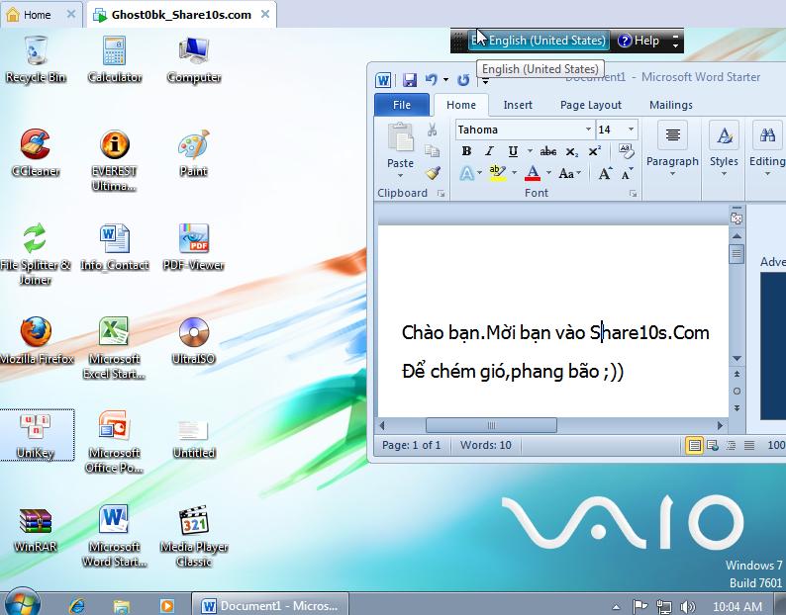Viewport: 786px width, 615px height.
Task: Select the WinRAR desktop icon
Action: tap(35, 529)
